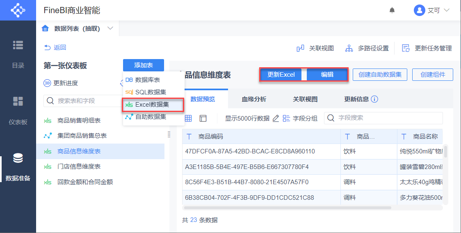Click the home icon beside 数据列表
461x233 pixels.
45,28
